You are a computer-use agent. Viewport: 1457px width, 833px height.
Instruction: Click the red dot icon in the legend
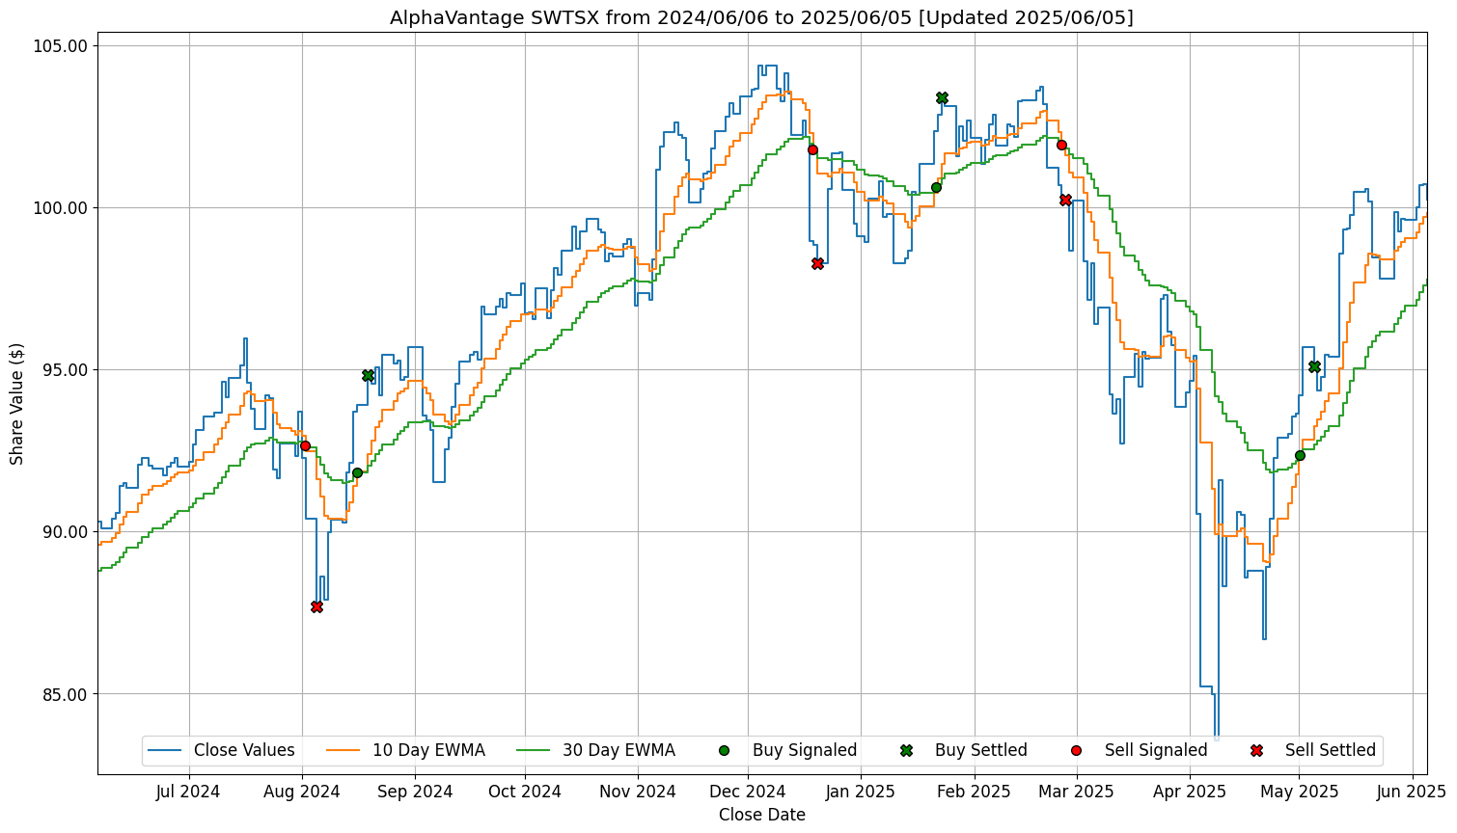1077,750
